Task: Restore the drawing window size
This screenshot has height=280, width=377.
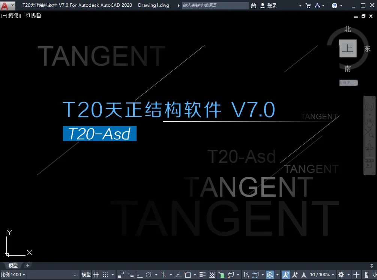Action: (363, 16)
